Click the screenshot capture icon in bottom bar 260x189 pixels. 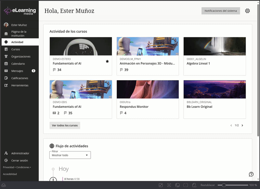tap(169, 185)
